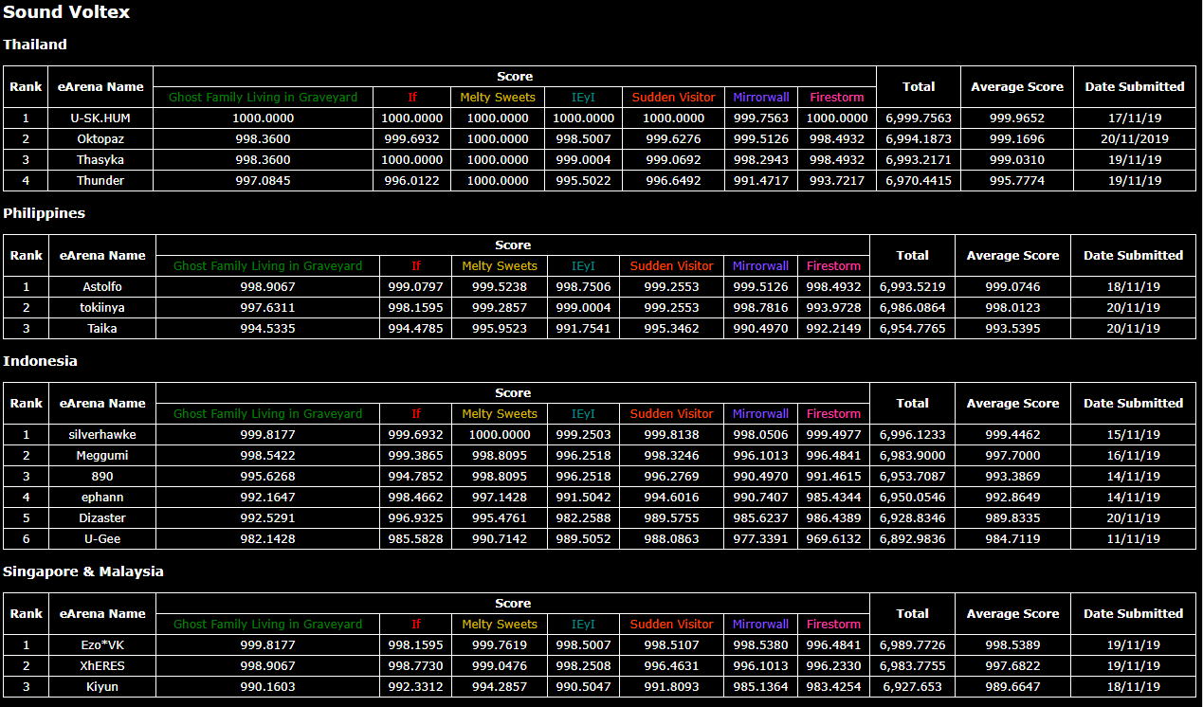Select the Indonesia section heading
This screenshot has height=707, width=1203.
[x=40, y=361]
